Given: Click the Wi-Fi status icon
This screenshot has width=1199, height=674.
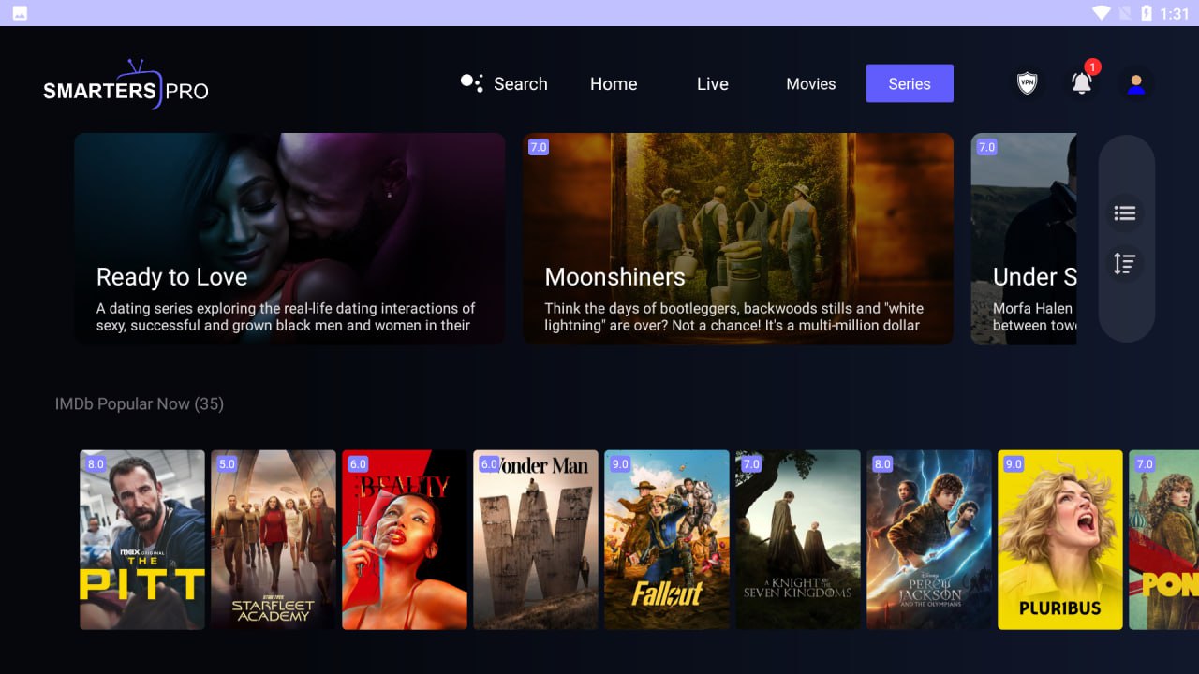Looking at the screenshot, I should [x=1101, y=13].
